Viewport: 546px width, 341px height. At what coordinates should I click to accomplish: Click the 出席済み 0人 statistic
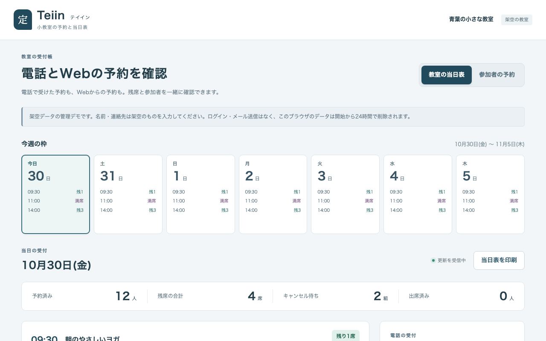[x=462, y=296]
